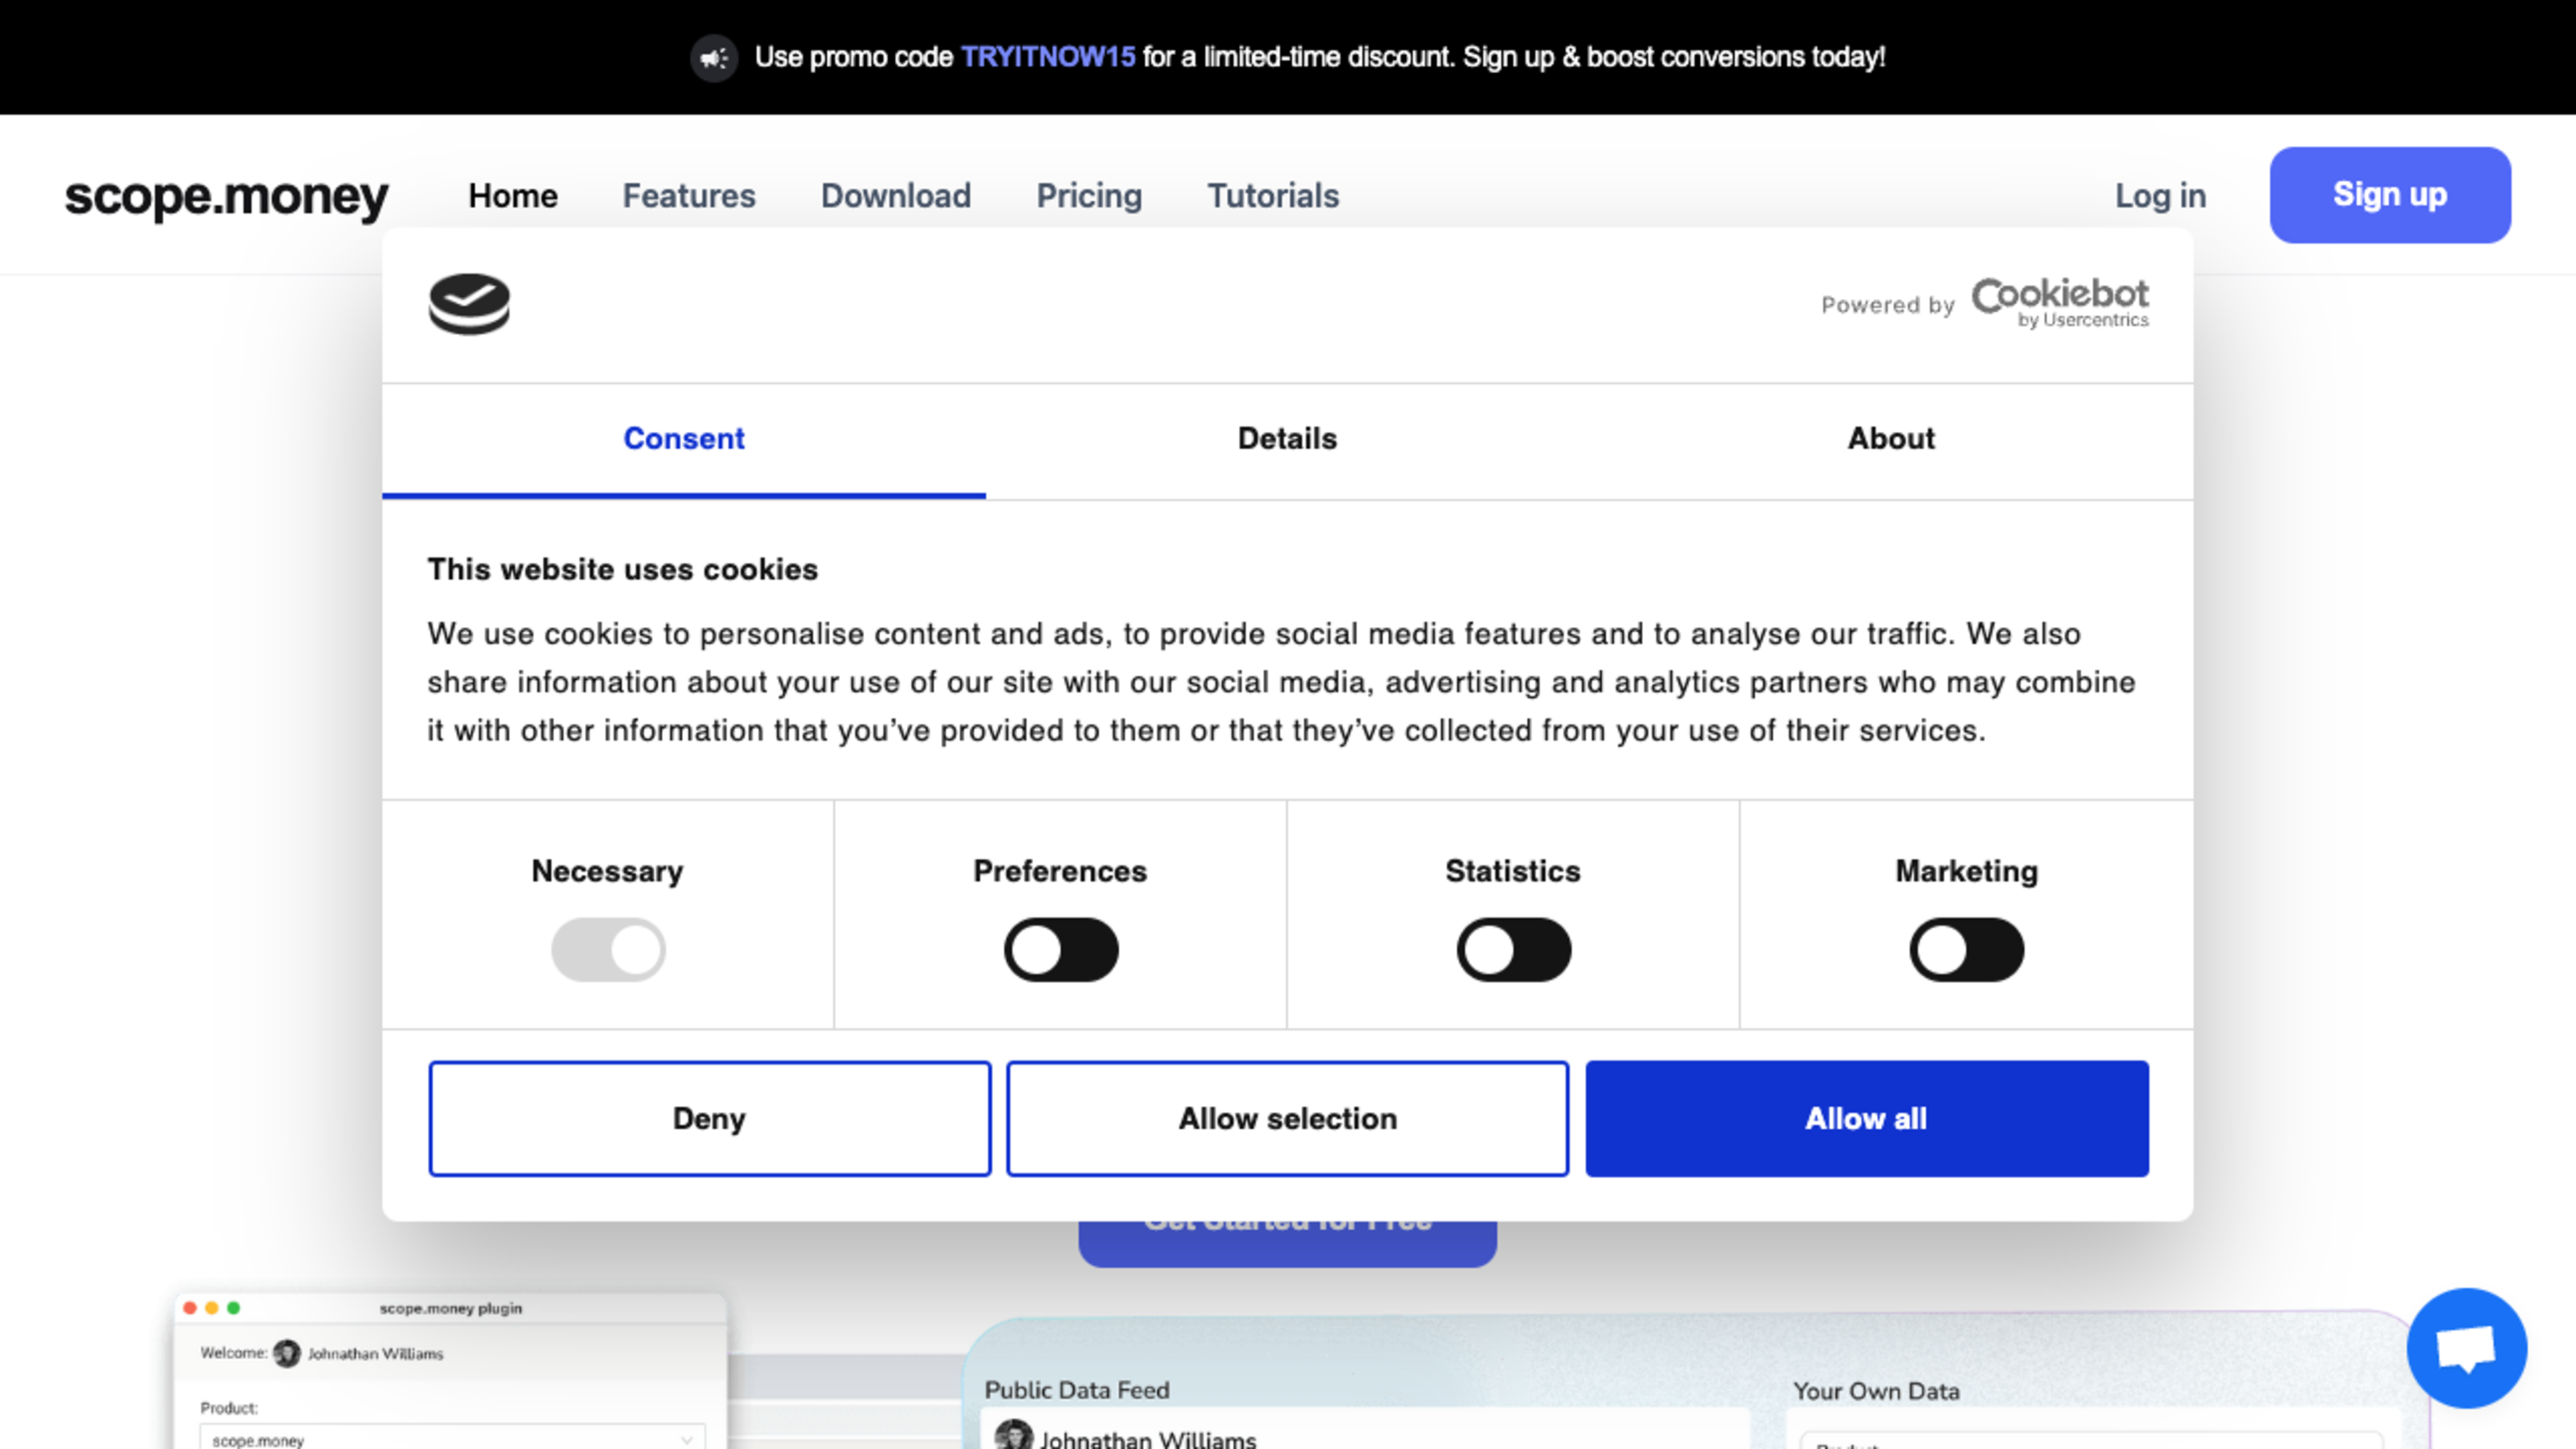Click the TRYITNOW15 promo code link
The width and height of the screenshot is (2576, 1449).
pos(1048,57)
